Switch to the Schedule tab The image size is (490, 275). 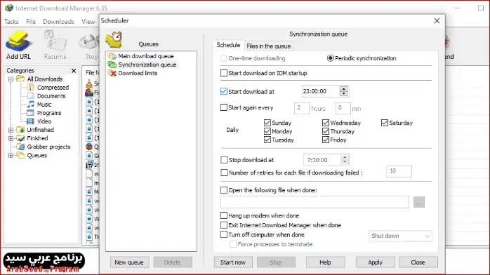tap(228, 46)
